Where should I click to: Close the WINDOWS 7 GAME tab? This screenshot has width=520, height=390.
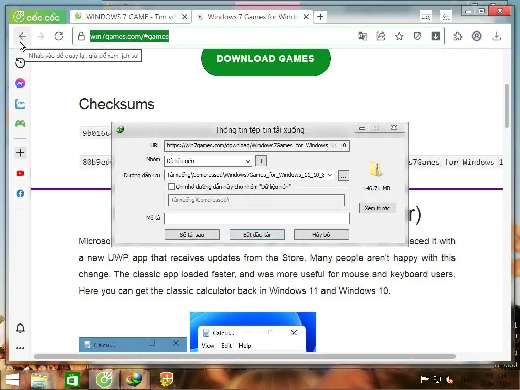coord(185,17)
